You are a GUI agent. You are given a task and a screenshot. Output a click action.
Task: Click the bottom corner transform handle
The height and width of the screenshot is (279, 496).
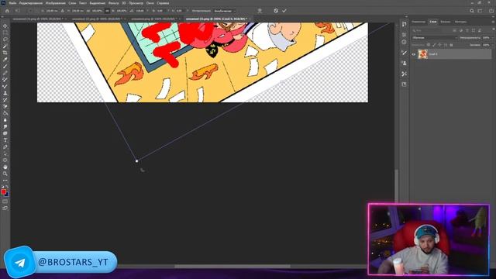click(x=136, y=161)
